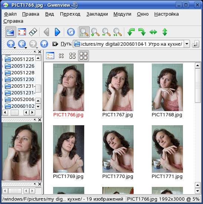Detach the folder tree panel
203x204 pixels.
coord(35,52)
